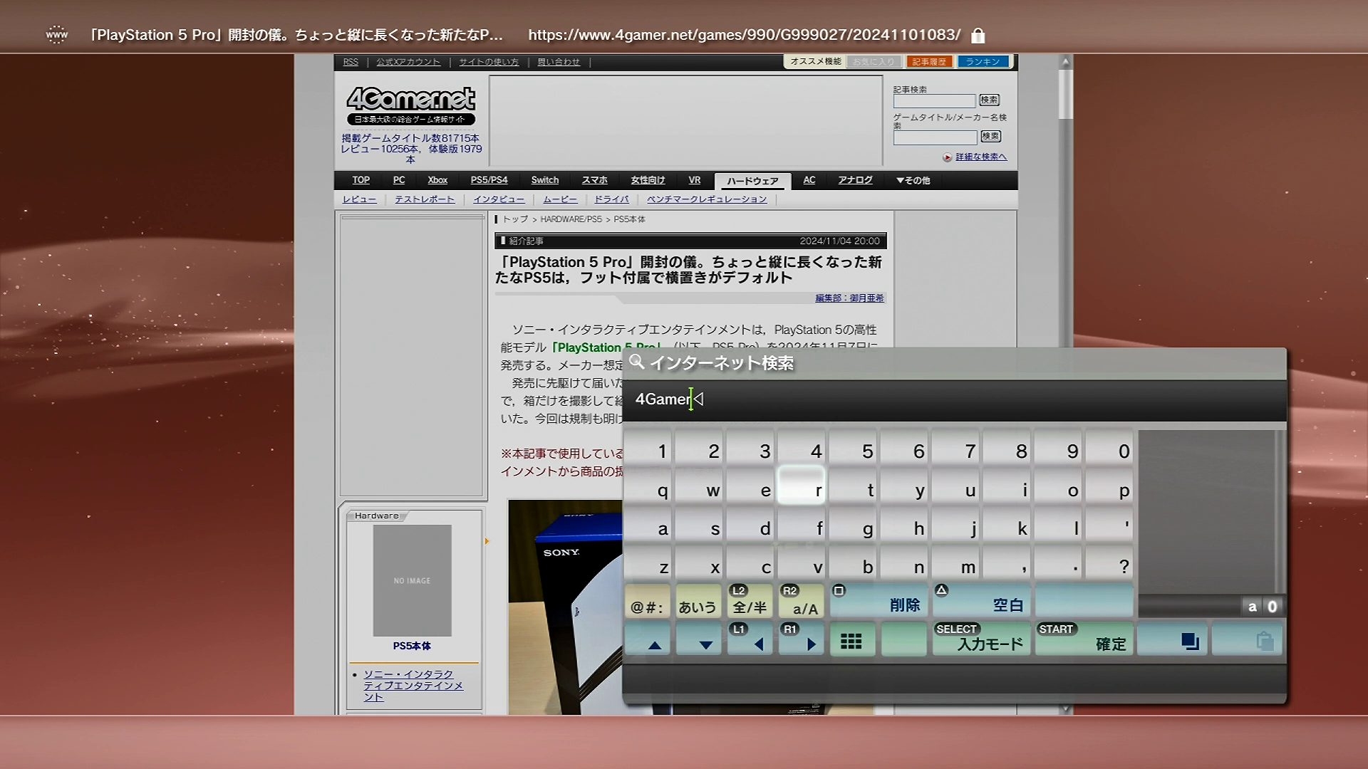Viewport: 1368px width, 769px height.
Task: Open the ▼その他 dropdown in site navigation
Action: click(913, 180)
